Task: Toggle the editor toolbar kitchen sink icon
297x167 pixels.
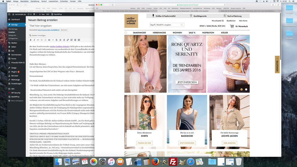Action: [x=79, y=40]
